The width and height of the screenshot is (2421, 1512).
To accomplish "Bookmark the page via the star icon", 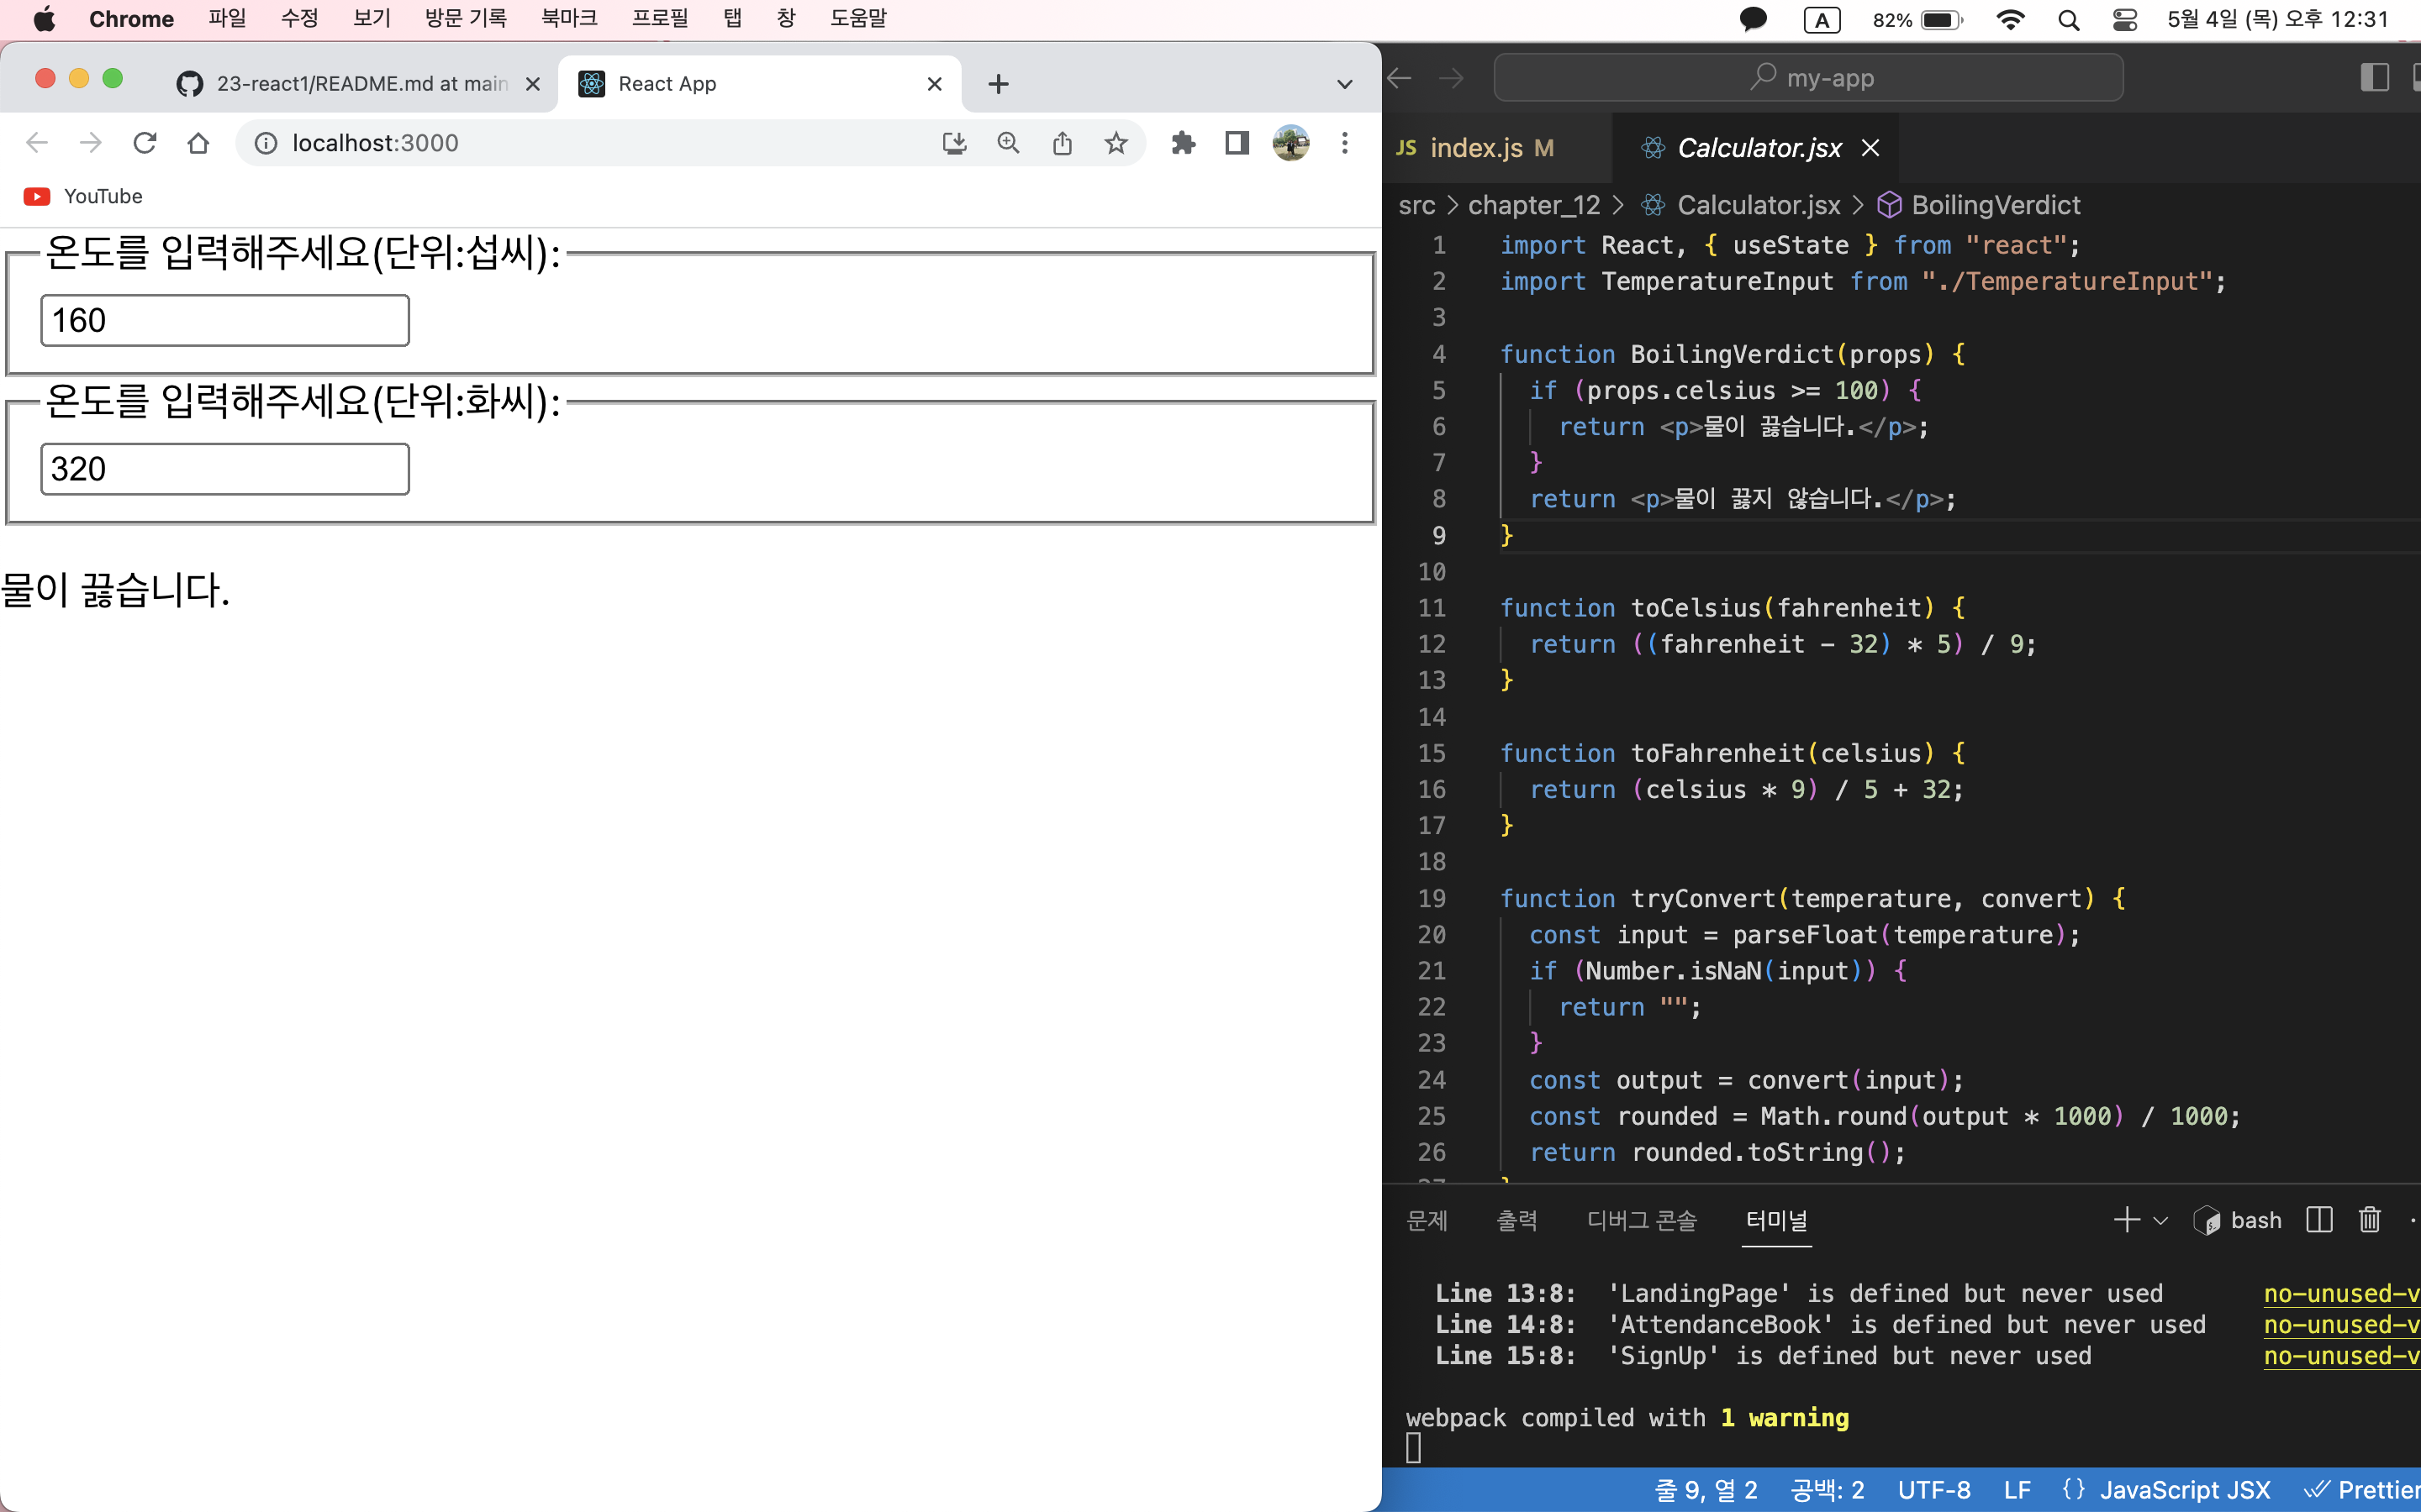I will click(x=1116, y=143).
